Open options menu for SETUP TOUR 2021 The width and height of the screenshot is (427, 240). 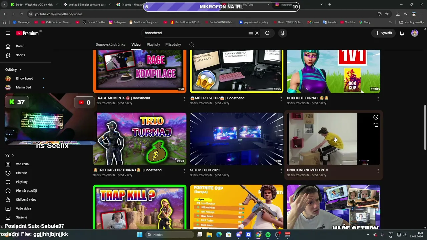281,171
